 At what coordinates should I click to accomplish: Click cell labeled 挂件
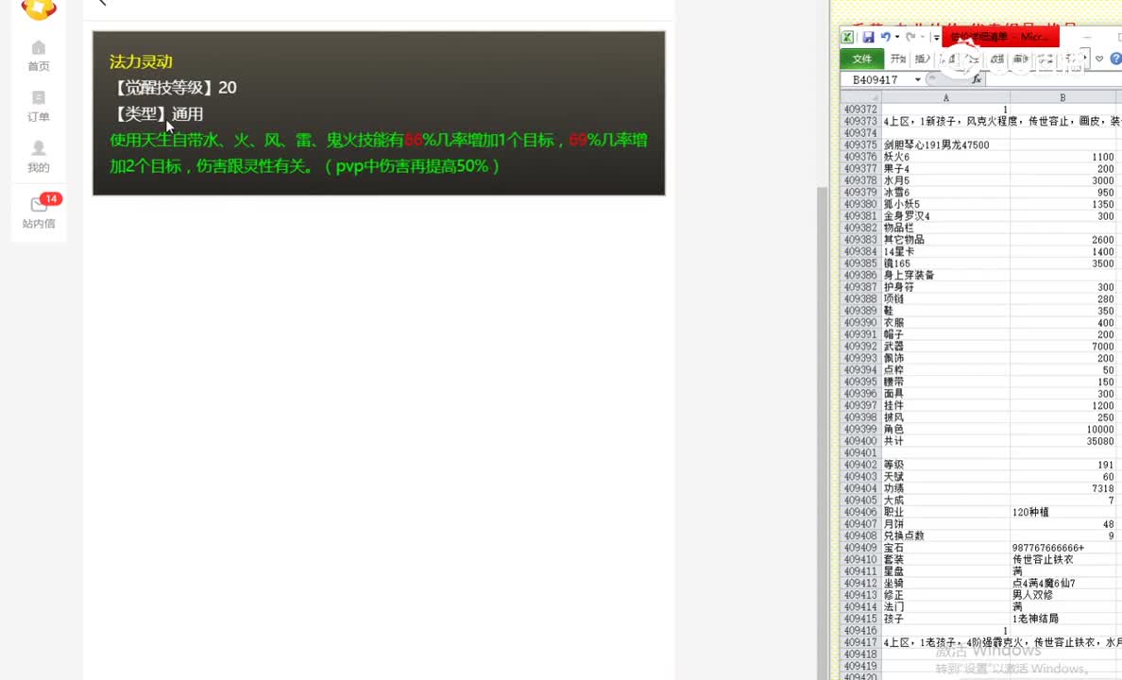click(x=945, y=405)
